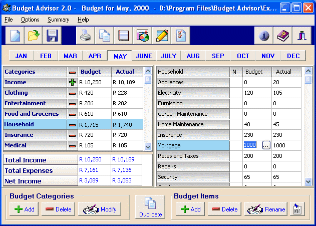Toggle the minus sign for Insurance category
The width and height of the screenshot is (316, 226).
pos(72,135)
